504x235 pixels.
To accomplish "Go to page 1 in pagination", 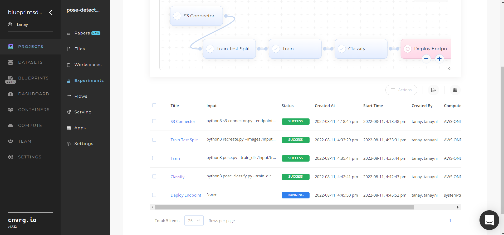I will pyautogui.click(x=450, y=221).
